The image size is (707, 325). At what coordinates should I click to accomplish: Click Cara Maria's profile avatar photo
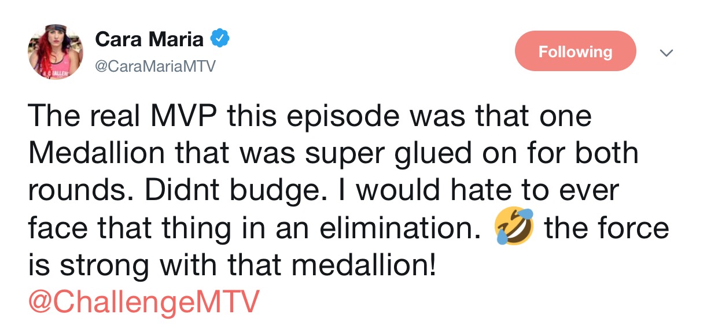point(55,52)
